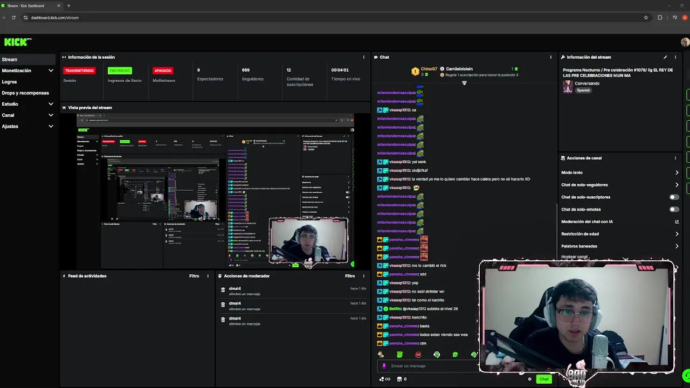Click the green Chat send button

point(544,379)
